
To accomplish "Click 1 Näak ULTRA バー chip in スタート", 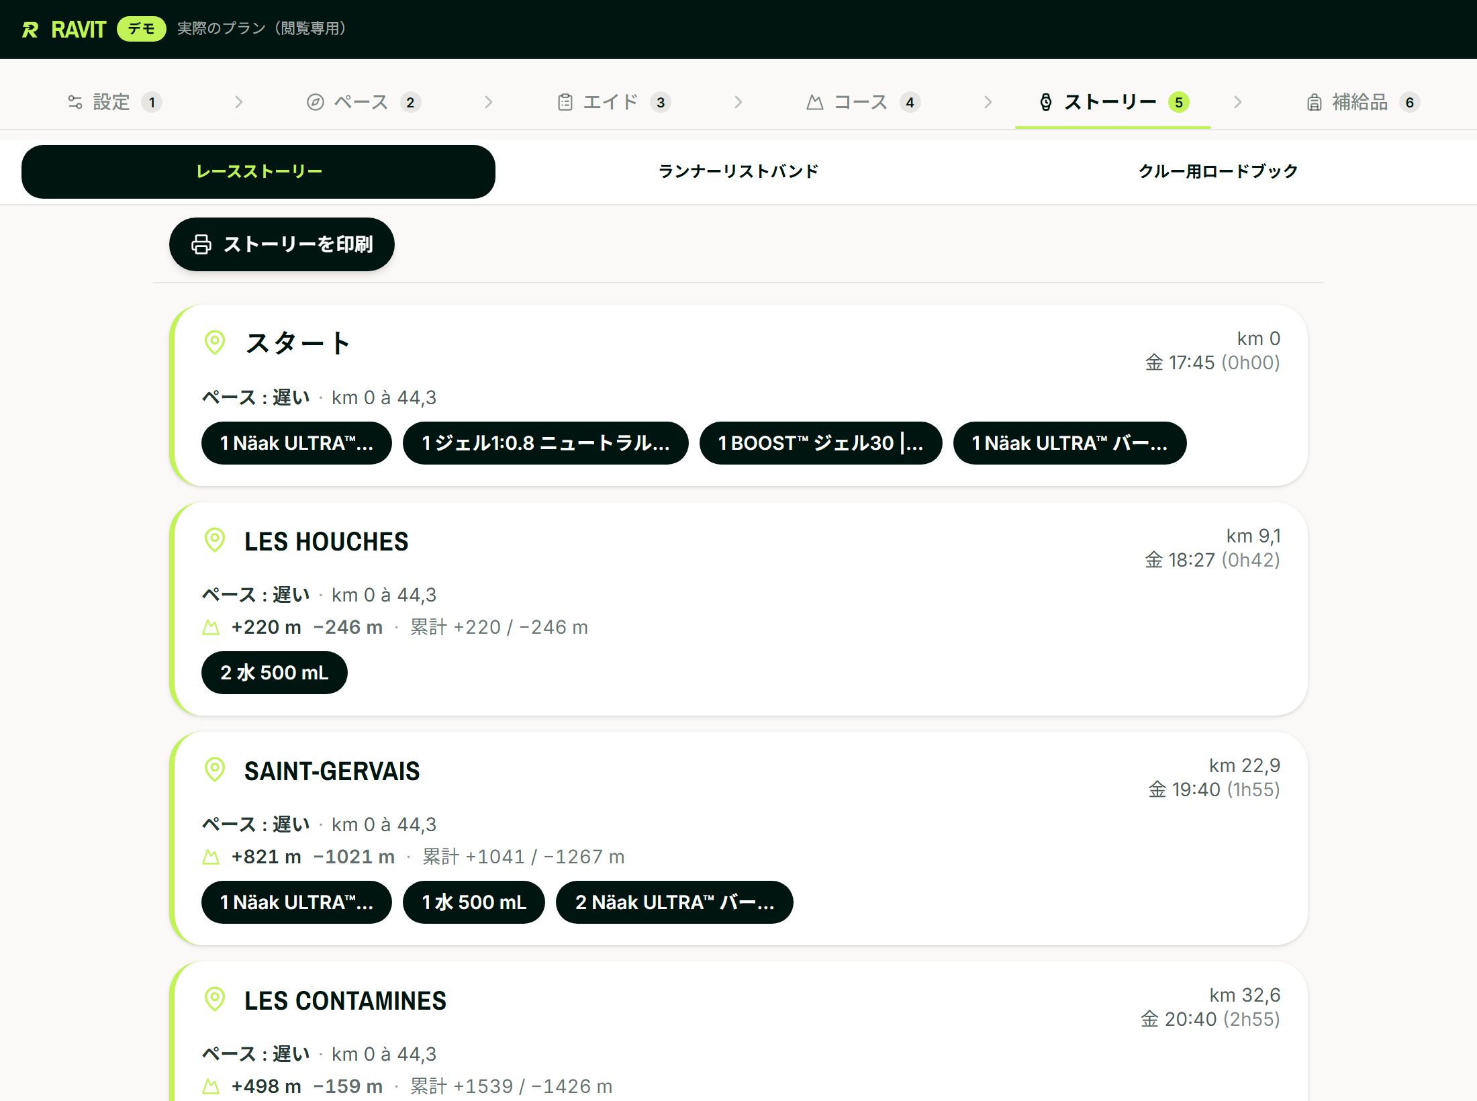I will (1070, 443).
